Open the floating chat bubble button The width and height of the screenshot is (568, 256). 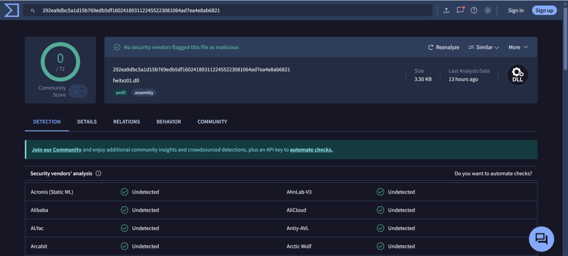pyautogui.click(x=541, y=239)
